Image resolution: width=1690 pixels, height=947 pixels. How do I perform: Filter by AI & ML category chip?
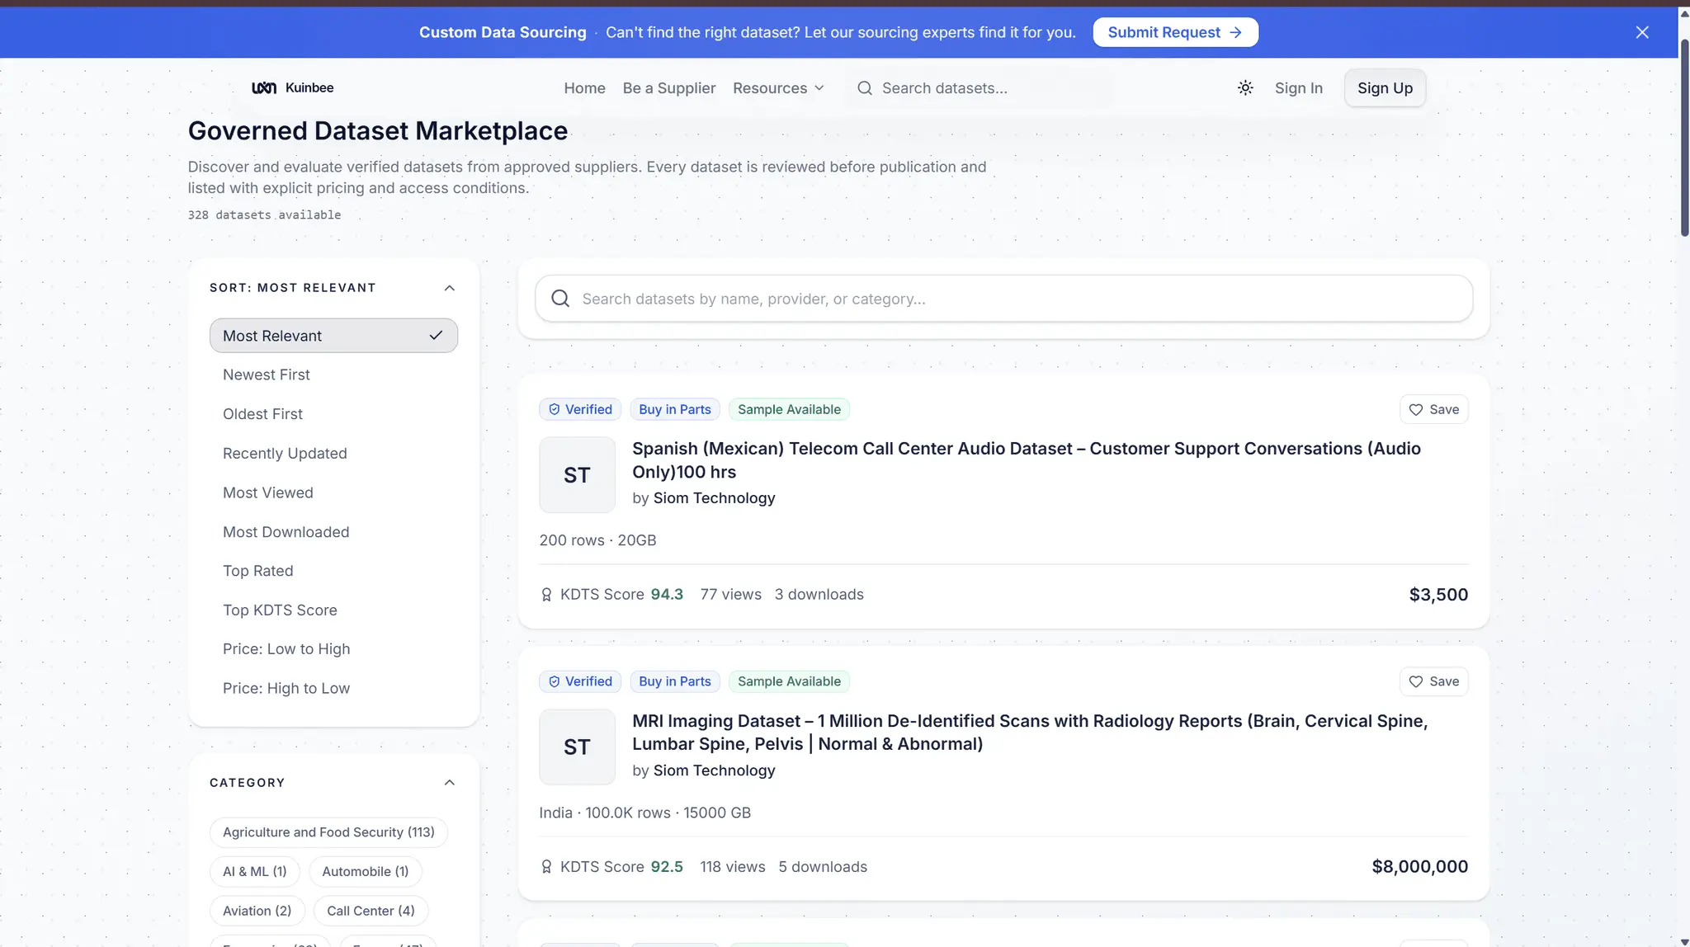click(254, 872)
